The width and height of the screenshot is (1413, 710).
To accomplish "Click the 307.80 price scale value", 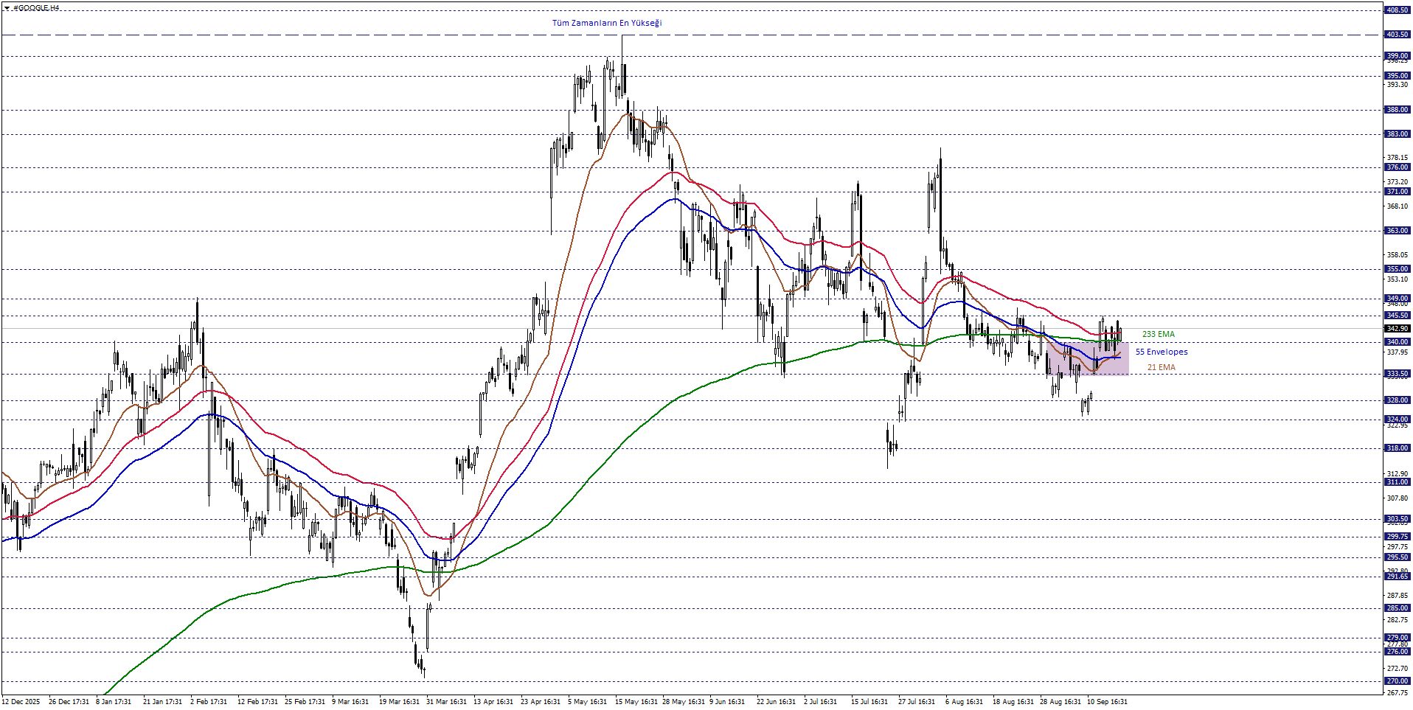I will 1398,498.
